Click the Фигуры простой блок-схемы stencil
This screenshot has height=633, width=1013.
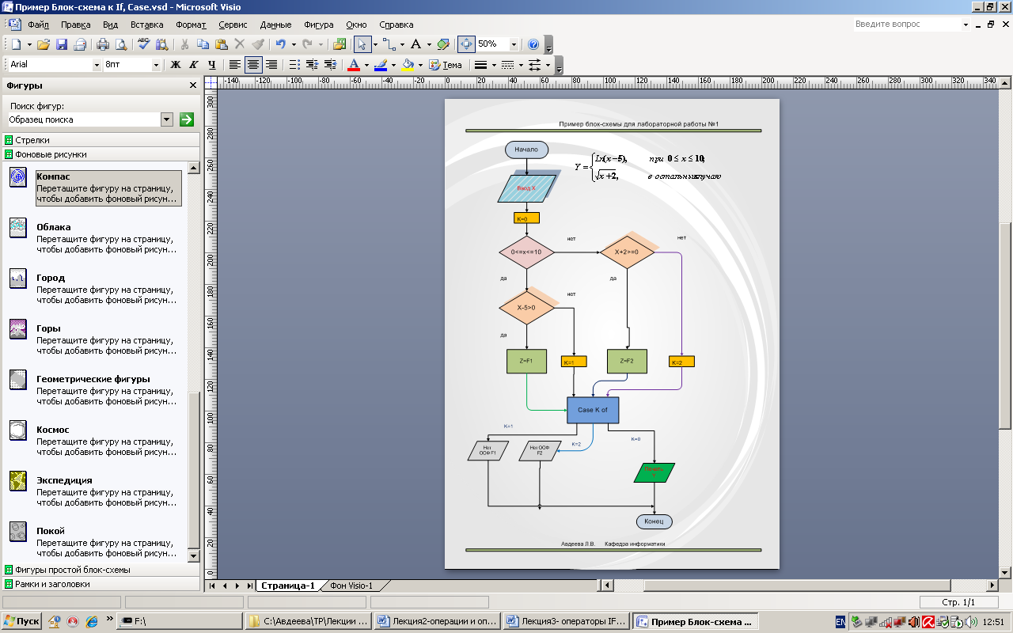click(101, 570)
